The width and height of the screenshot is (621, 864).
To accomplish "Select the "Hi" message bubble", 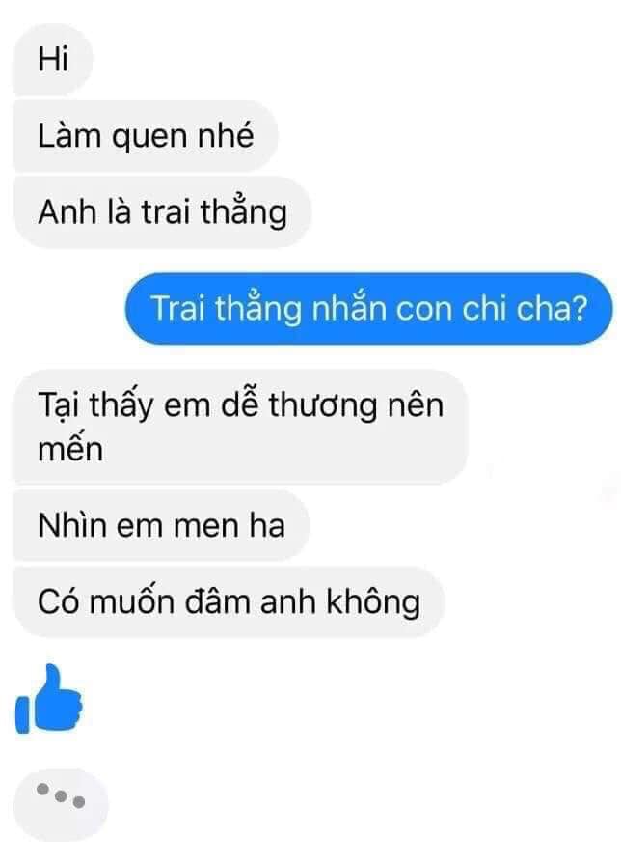I will 53,59.
